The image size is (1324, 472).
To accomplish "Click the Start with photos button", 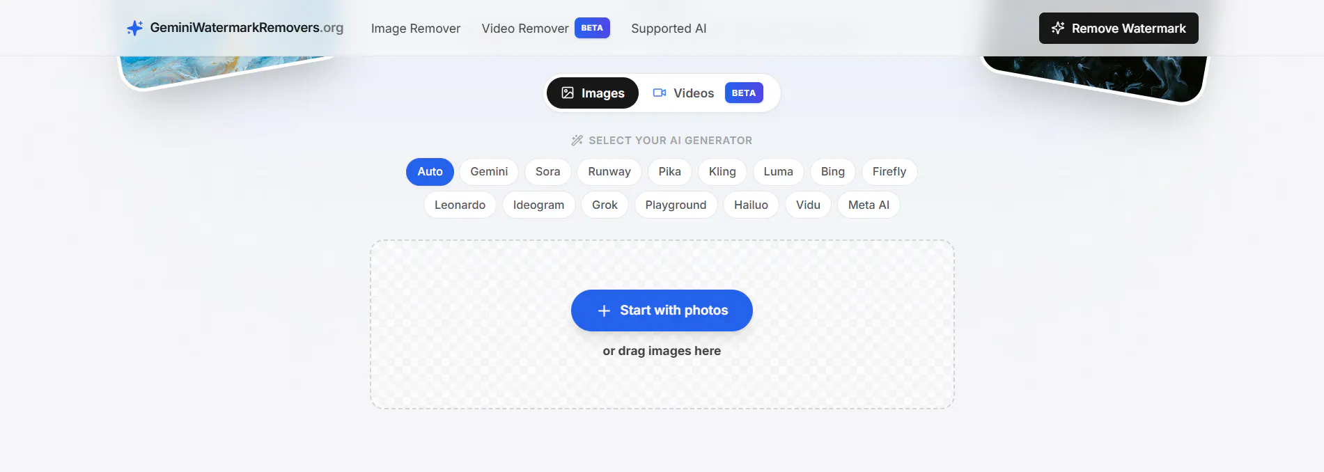I will (x=662, y=310).
